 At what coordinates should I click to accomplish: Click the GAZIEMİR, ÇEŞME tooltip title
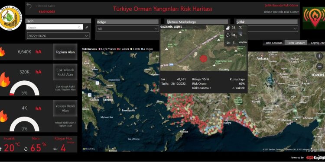click(171, 27)
